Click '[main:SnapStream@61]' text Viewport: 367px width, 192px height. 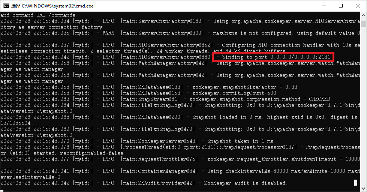pyautogui.click(x=150, y=99)
